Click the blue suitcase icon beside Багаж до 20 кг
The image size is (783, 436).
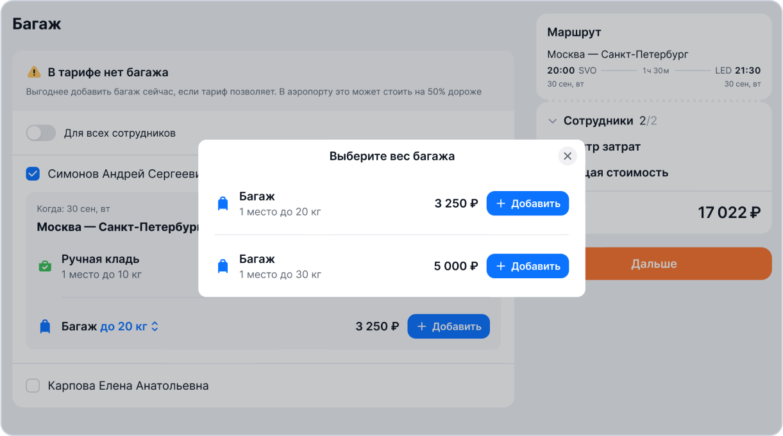coord(45,326)
